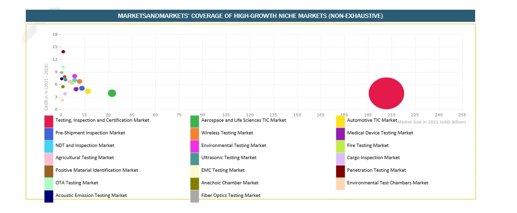The height and width of the screenshot is (213, 517).
Task: Open the Fire Testing Market legend label
Action: click(368, 146)
